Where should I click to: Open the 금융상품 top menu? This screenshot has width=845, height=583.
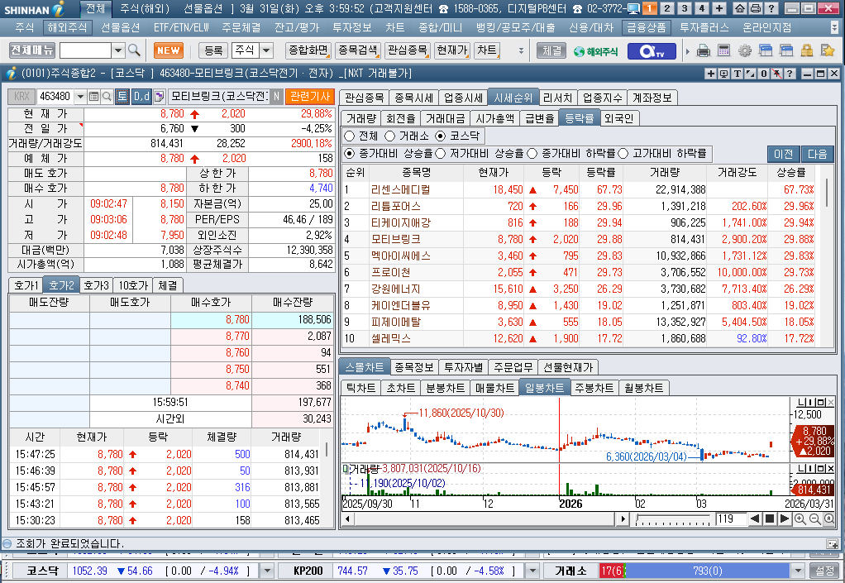(647, 27)
